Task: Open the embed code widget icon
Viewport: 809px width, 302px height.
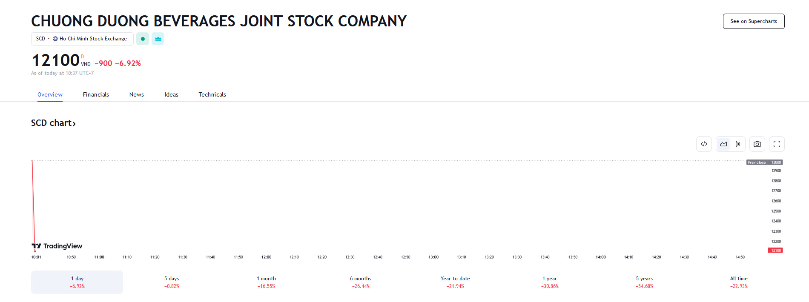Action: [704, 144]
